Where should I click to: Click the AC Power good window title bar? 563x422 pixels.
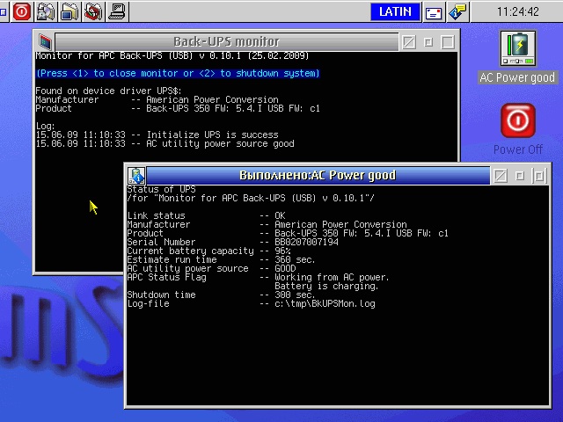click(x=317, y=175)
